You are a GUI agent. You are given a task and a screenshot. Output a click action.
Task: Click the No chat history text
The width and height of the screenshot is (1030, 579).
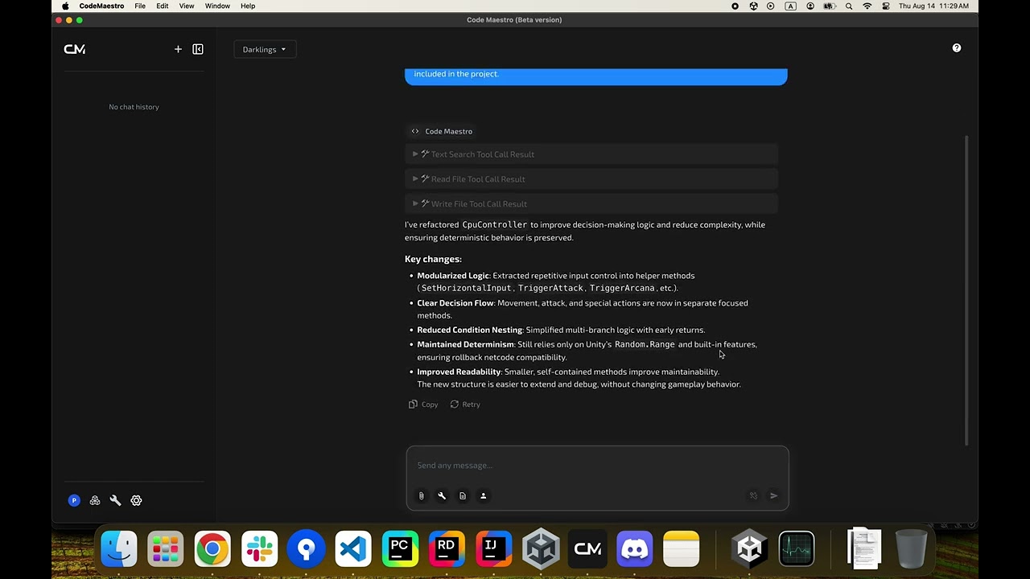134,107
